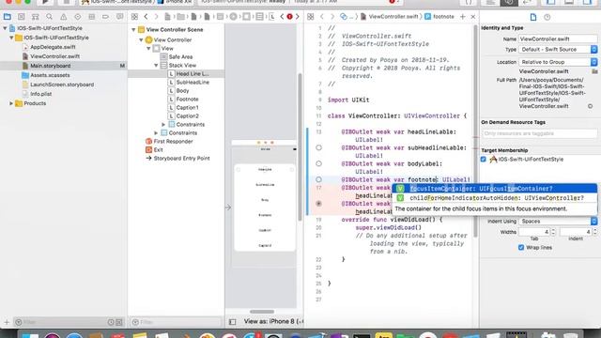
Task: Collapse the project root IOS-Swift-UIFontTextStyle
Action: (5, 28)
